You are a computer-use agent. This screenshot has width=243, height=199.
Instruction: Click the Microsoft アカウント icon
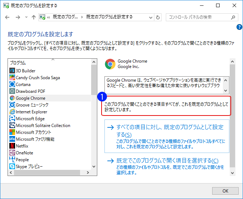[x=12, y=132]
